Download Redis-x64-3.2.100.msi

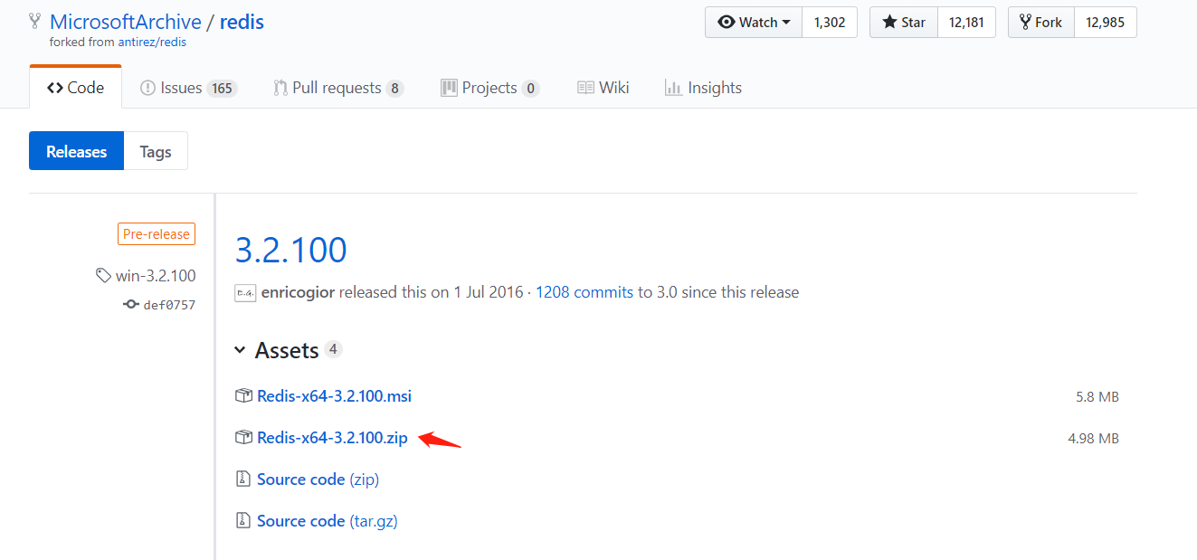[x=334, y=396]
